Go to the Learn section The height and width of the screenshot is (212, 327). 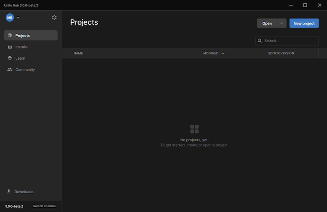pyautogui.click(x=20, y=58)
